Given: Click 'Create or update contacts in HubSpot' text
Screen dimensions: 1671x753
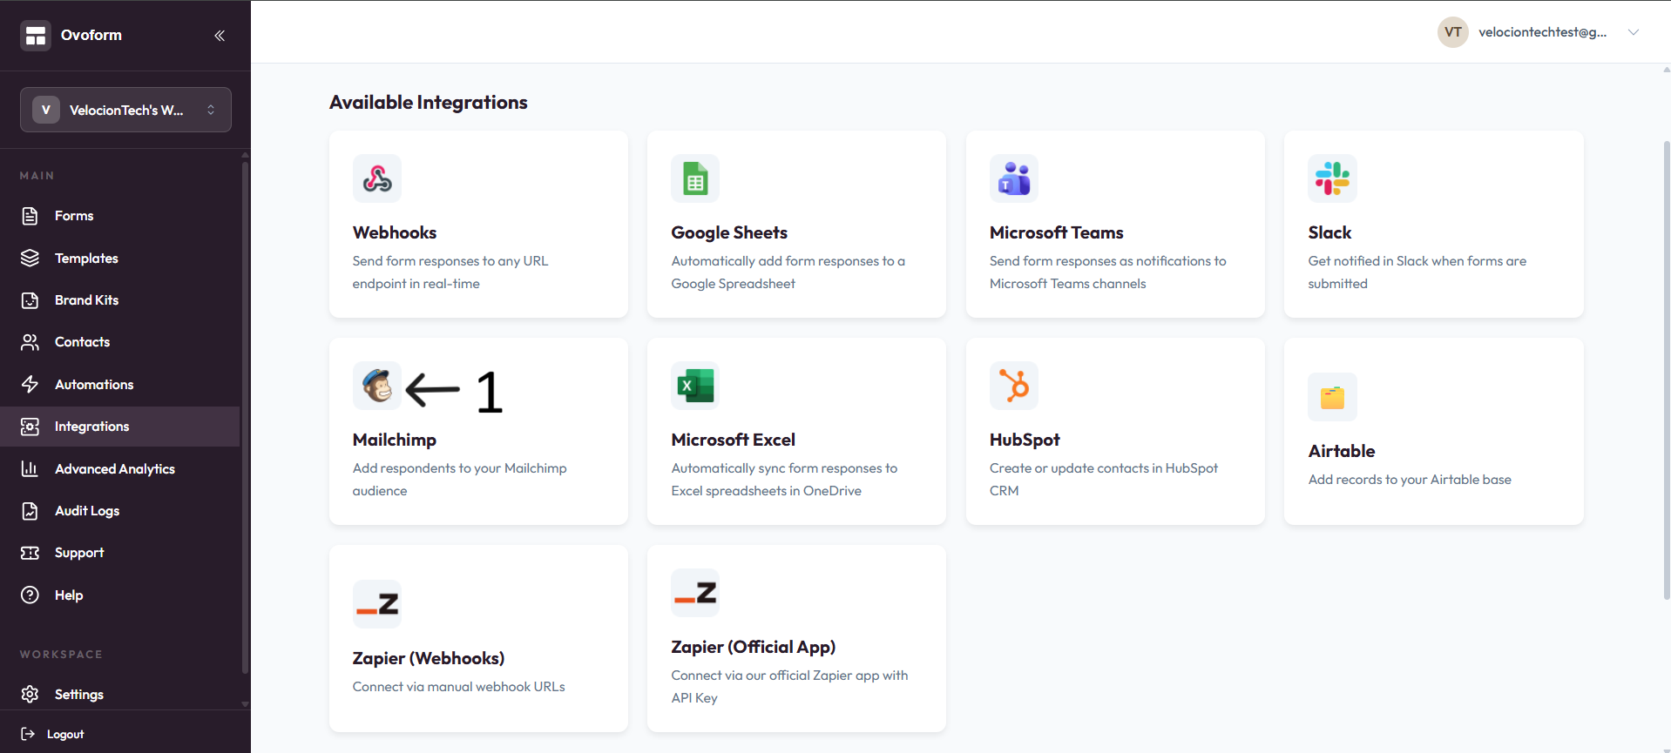Looking at the screenshot, I should 1104,480.
